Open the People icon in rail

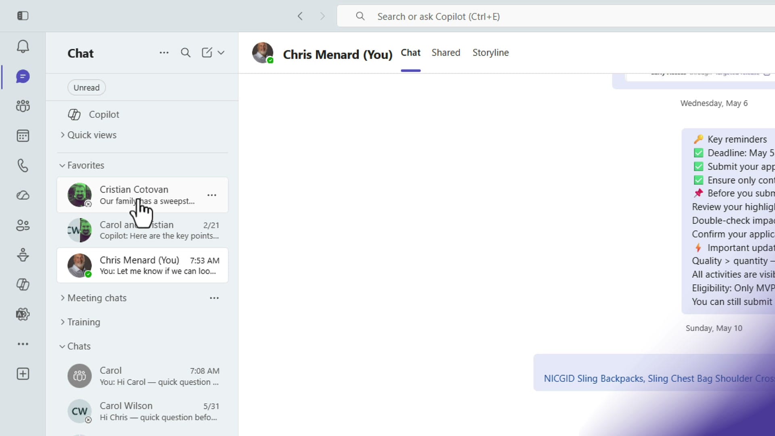pos(23,225)
